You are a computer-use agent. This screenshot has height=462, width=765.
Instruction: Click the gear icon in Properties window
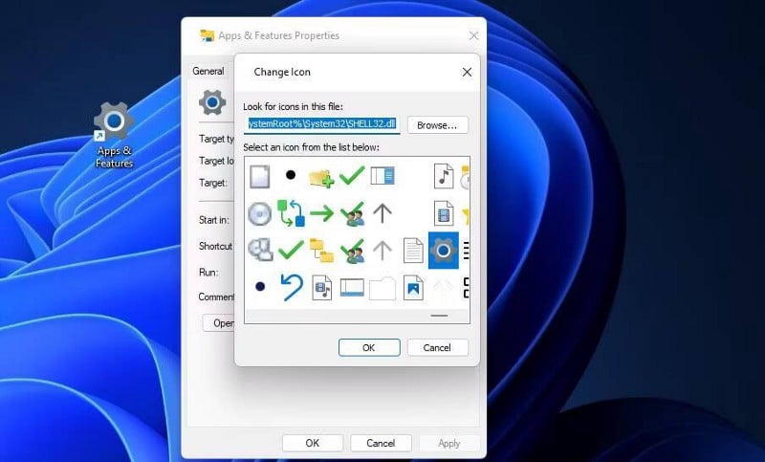[212, 102]
